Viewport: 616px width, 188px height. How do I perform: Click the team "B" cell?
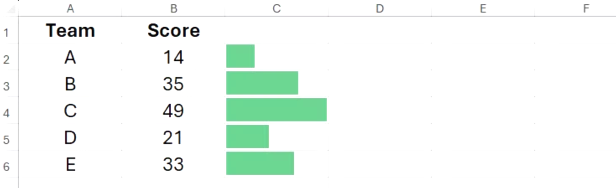70,84
